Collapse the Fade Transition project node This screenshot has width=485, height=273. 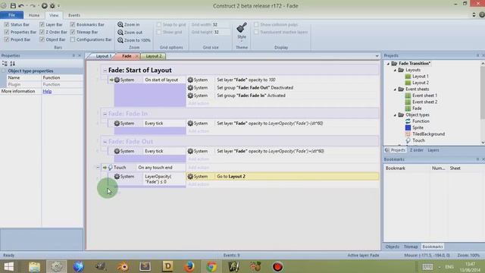(x=388, y=64)
